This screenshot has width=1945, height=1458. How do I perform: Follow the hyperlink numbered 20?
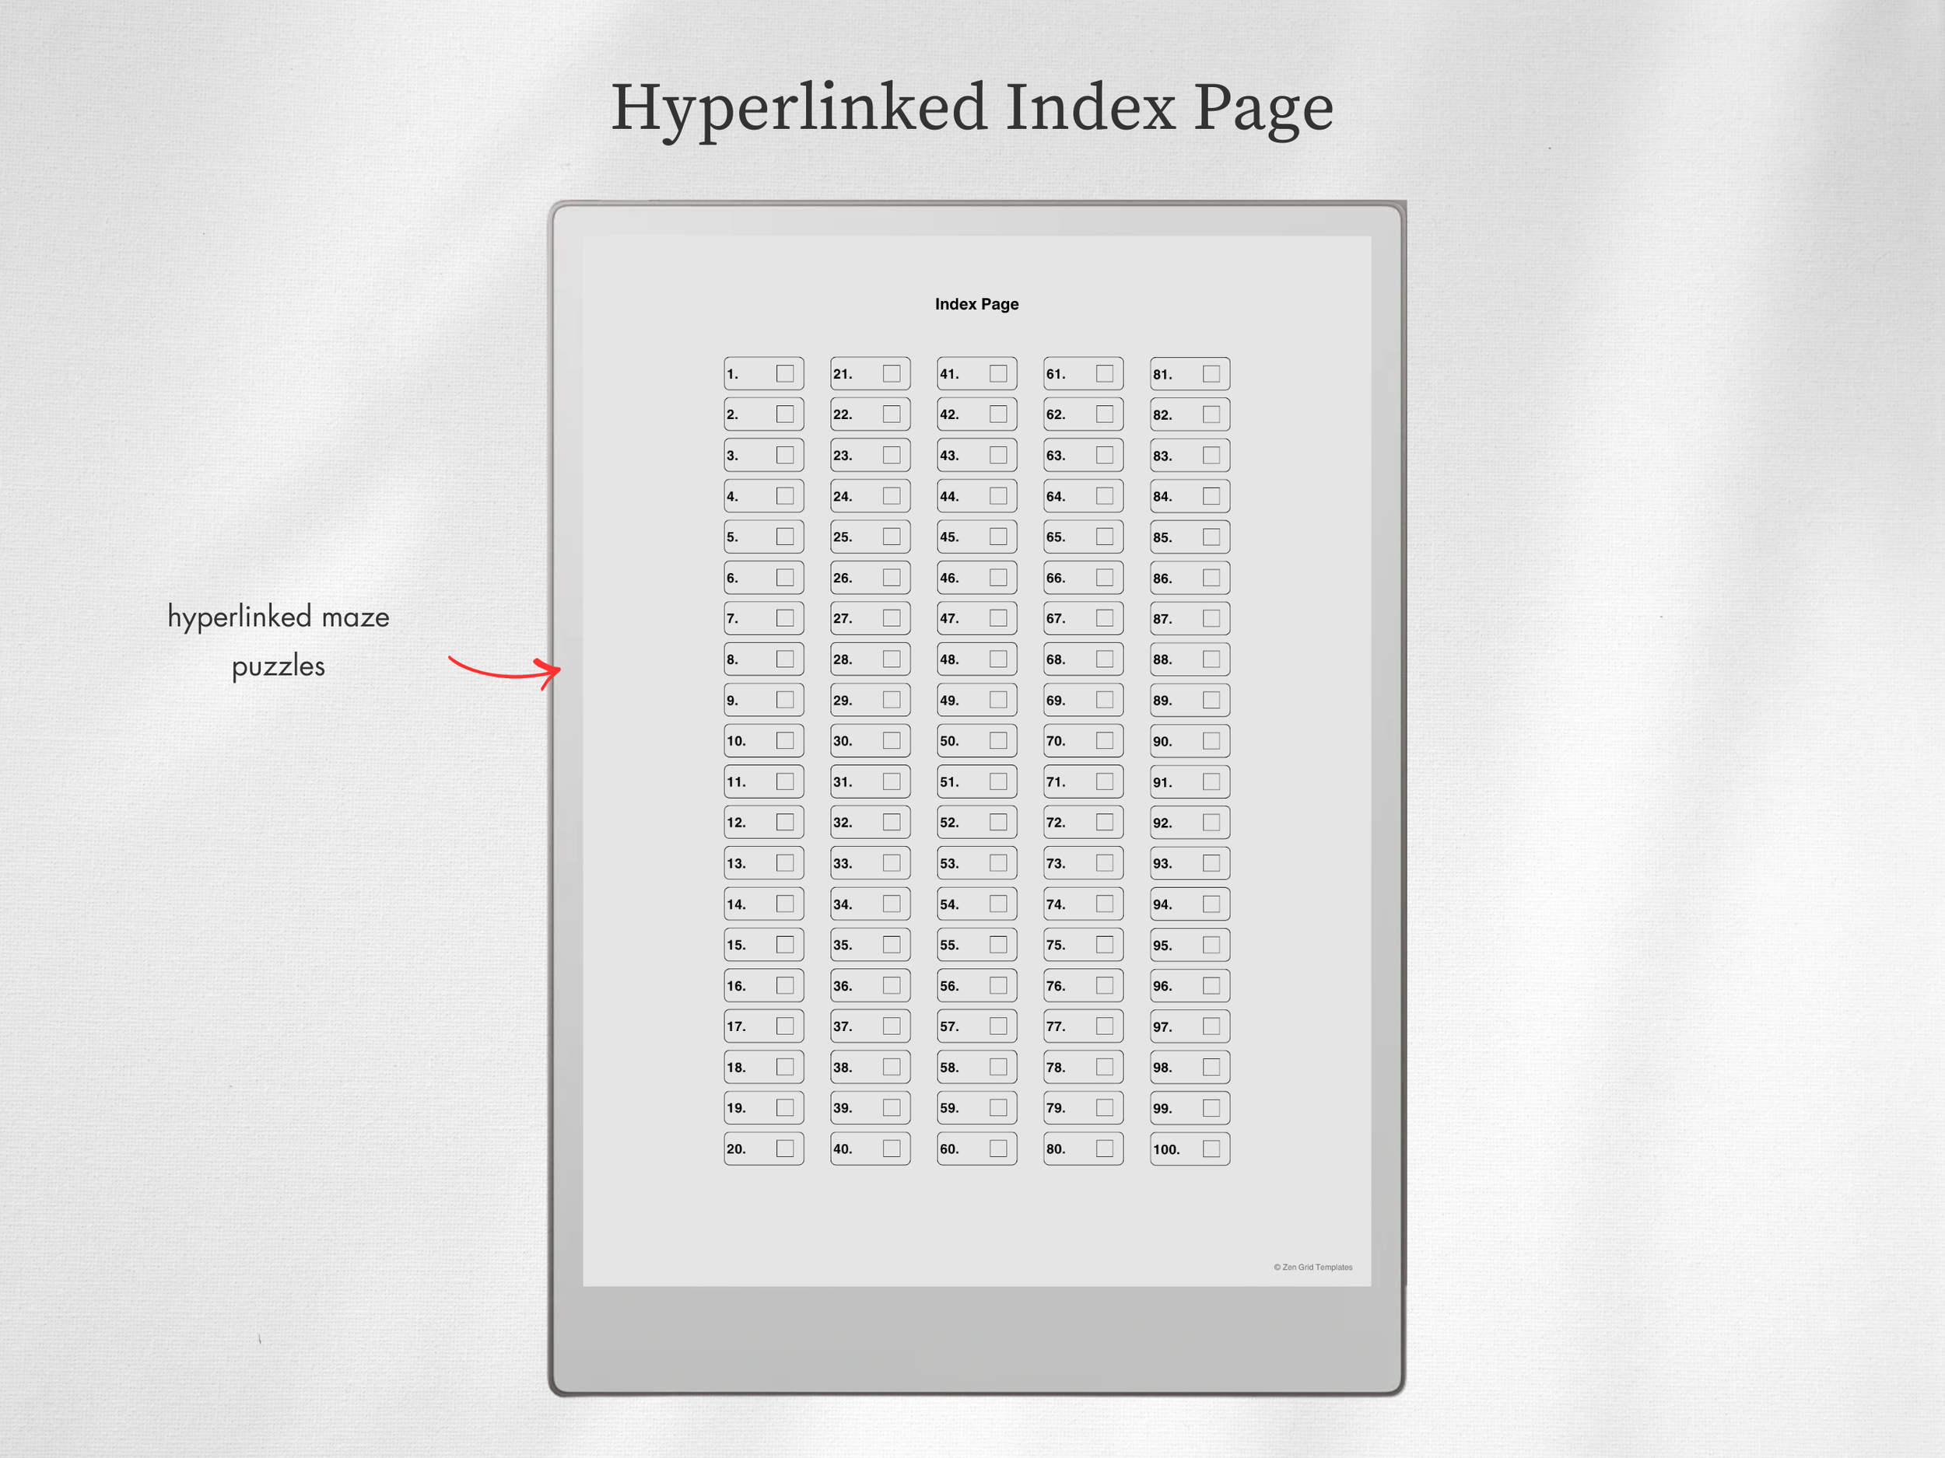tap(764, 1149)
